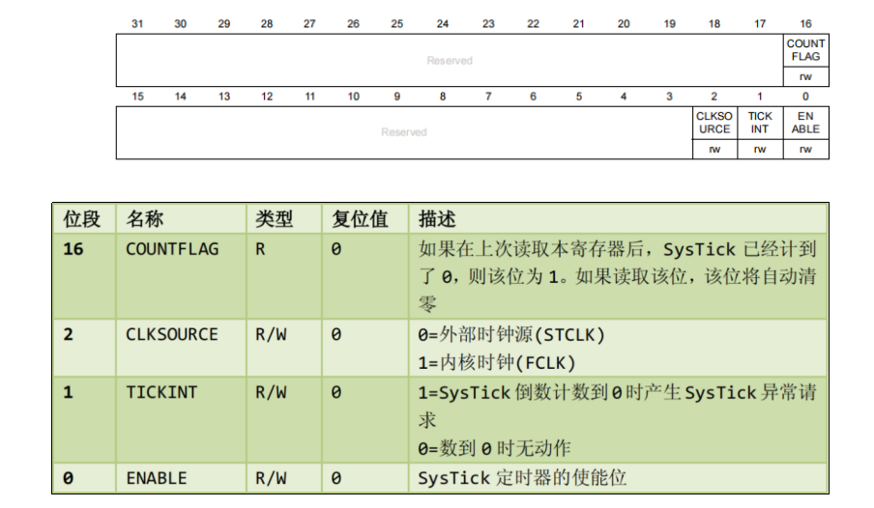
Task: Select the ENABLE name cell in the table
Action: [157, 478]
